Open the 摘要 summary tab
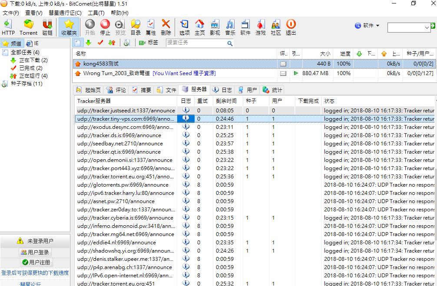Image resolution: width=437 pixels, height=286 pixels. pyautogui.click(x=141, y=90)
